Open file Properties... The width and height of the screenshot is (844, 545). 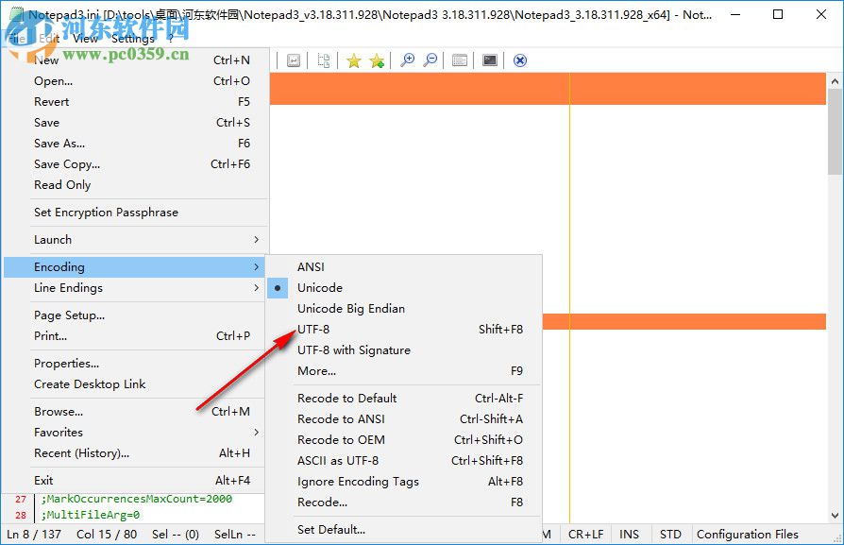[x=134, y=364]
